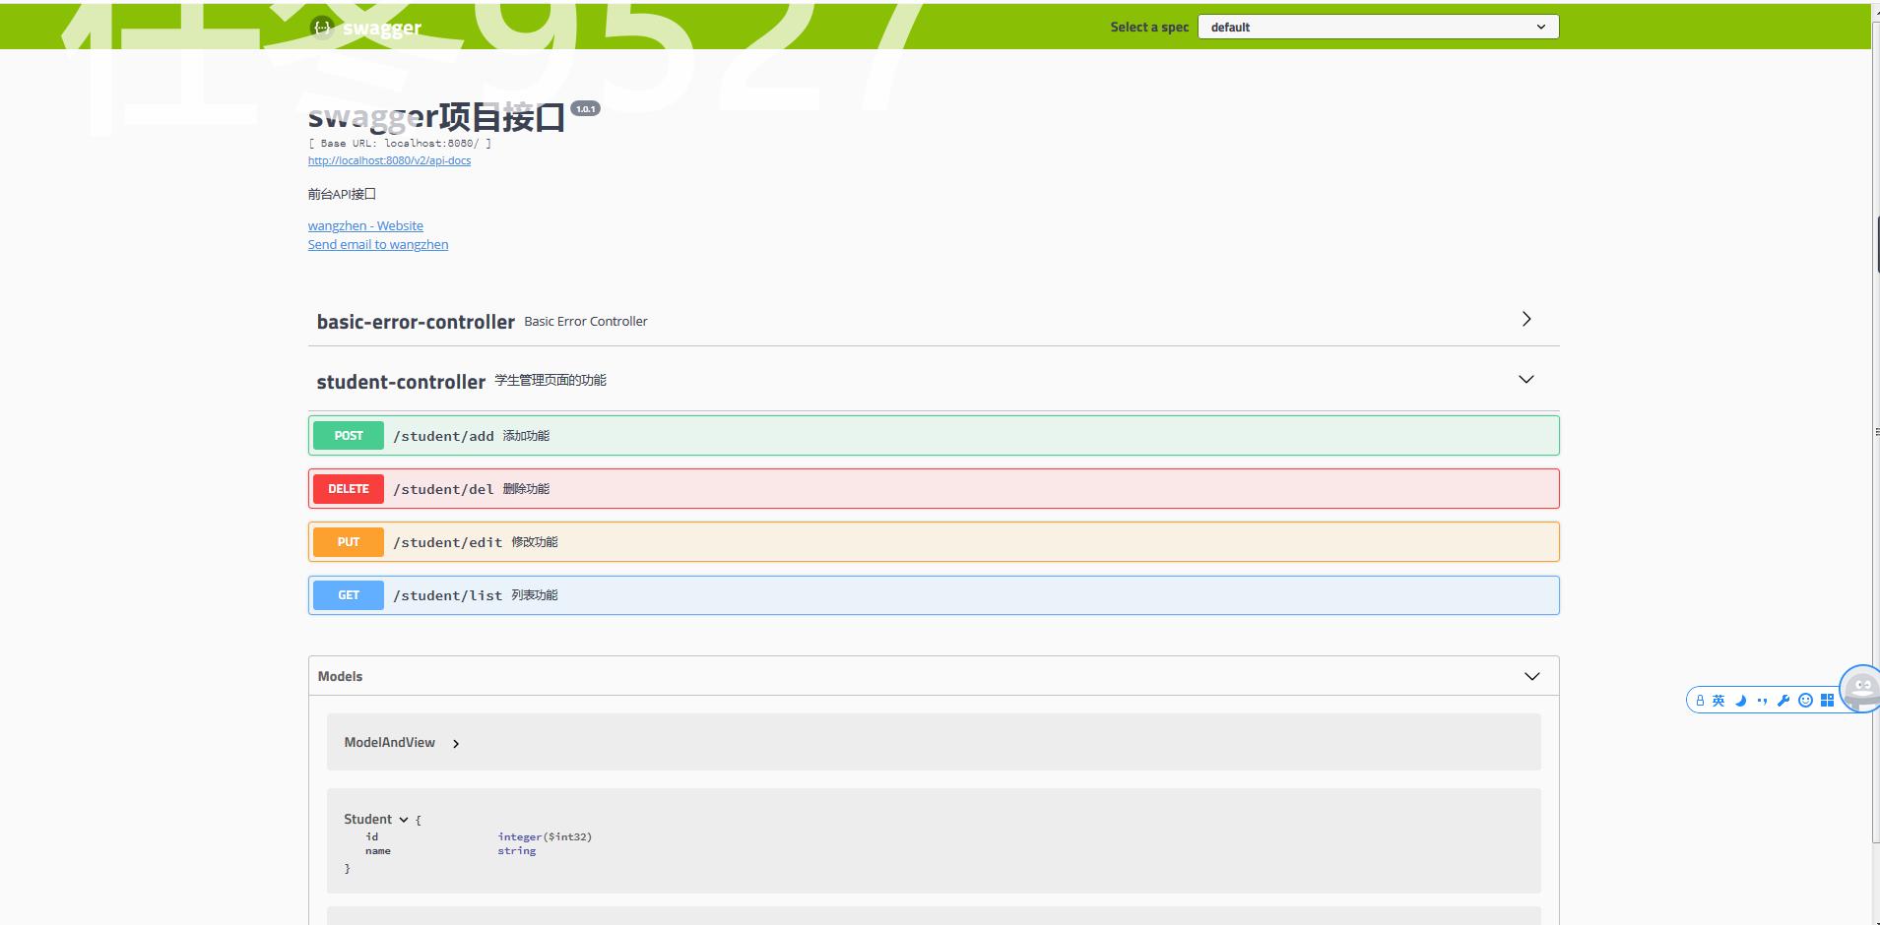1880x925 pixels.
Task: Click the orange PUT method badge
Action: [349, 541]
